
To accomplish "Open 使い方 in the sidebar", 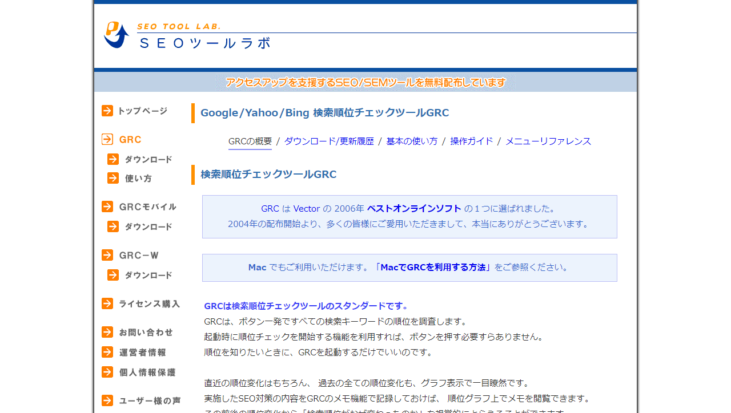I will [x=138, y=179].
